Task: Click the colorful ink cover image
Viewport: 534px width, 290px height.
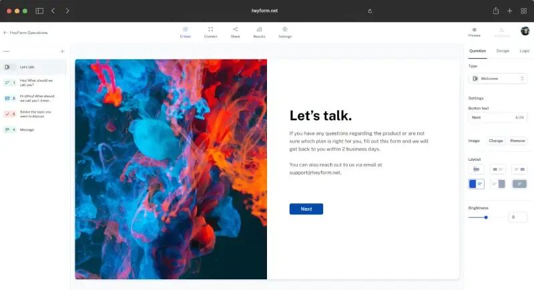Action: coord(171,169)
